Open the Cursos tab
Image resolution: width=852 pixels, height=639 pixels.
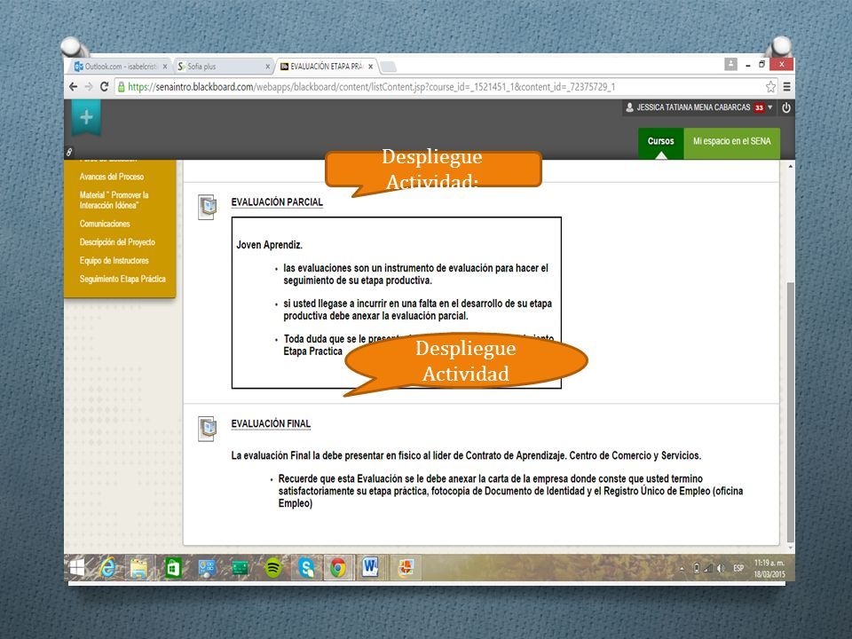(x=660, y=144)
